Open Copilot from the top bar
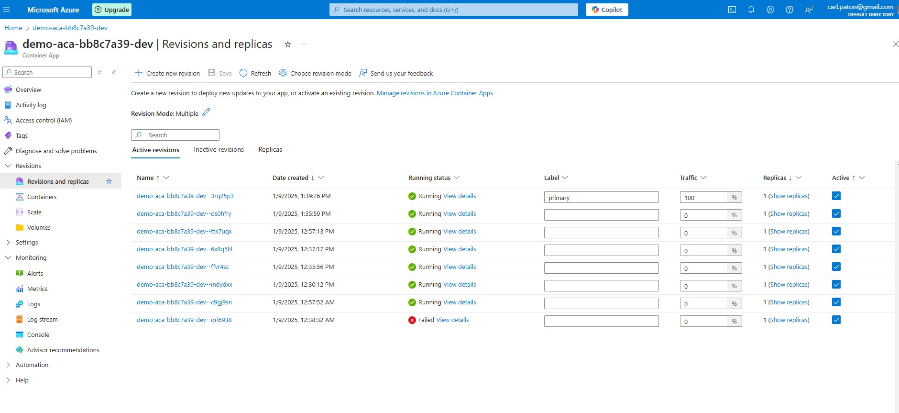The height and width of the screenshot is (413, 899). point(607,10)
